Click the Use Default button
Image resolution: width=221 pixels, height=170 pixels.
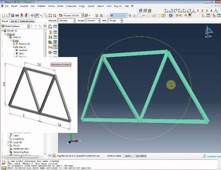tap(141, 156)
